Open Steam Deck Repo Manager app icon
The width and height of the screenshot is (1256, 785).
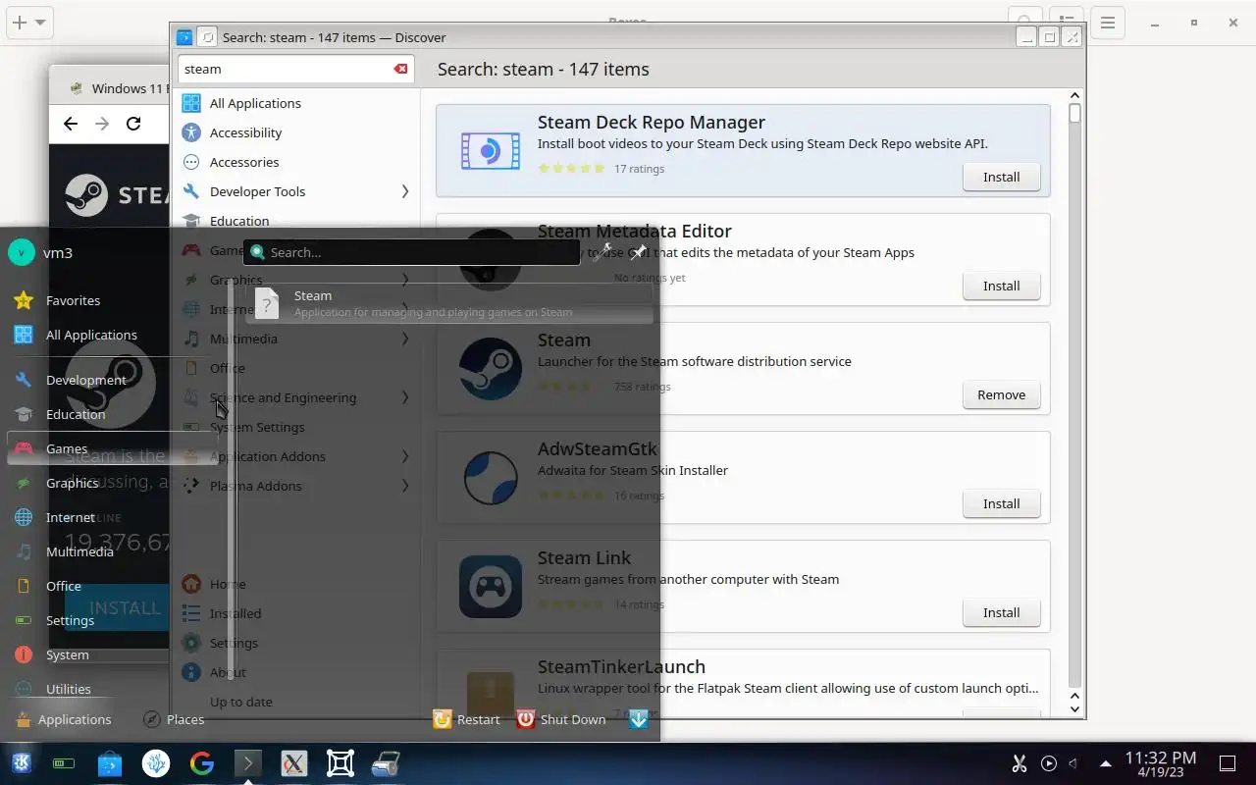coord(491,151)
